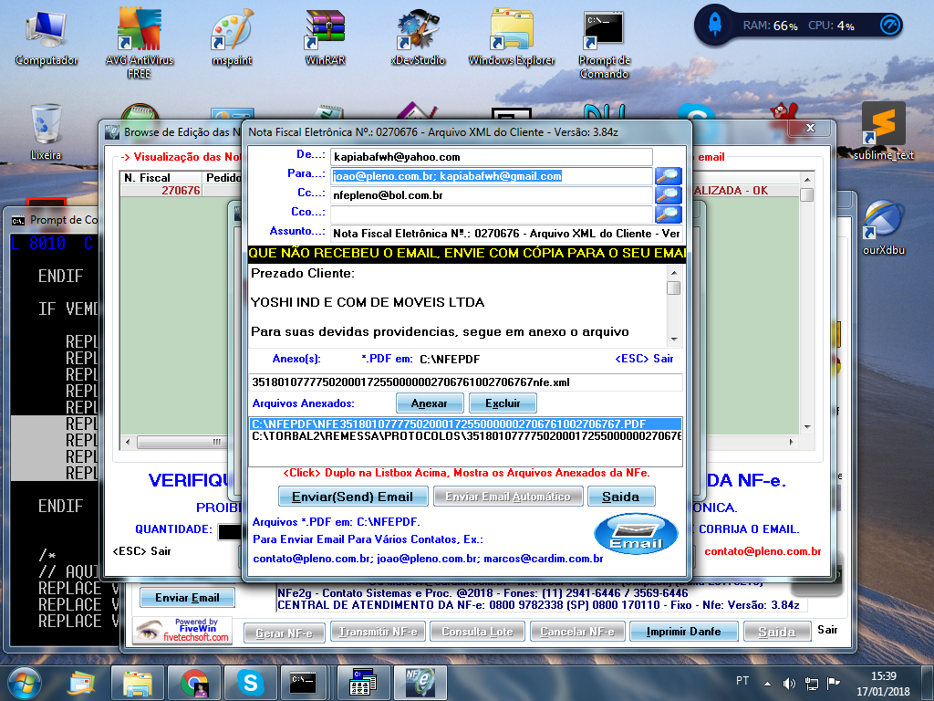
Task: Click the message body scrollbar down arrow
Action: [674, 338]
